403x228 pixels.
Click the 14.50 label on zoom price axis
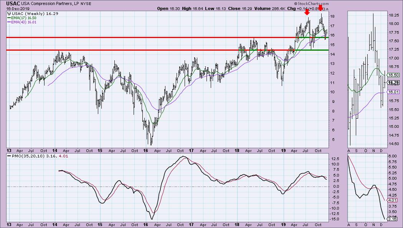[394, 144]
